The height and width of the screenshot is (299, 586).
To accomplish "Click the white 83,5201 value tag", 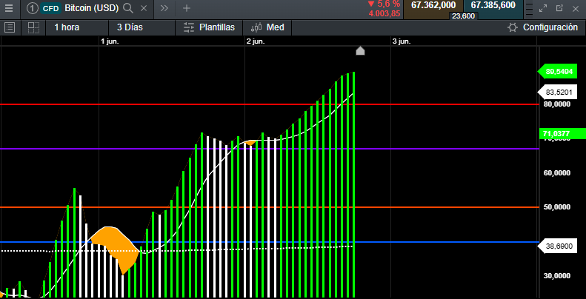I will tap(556, 92).
